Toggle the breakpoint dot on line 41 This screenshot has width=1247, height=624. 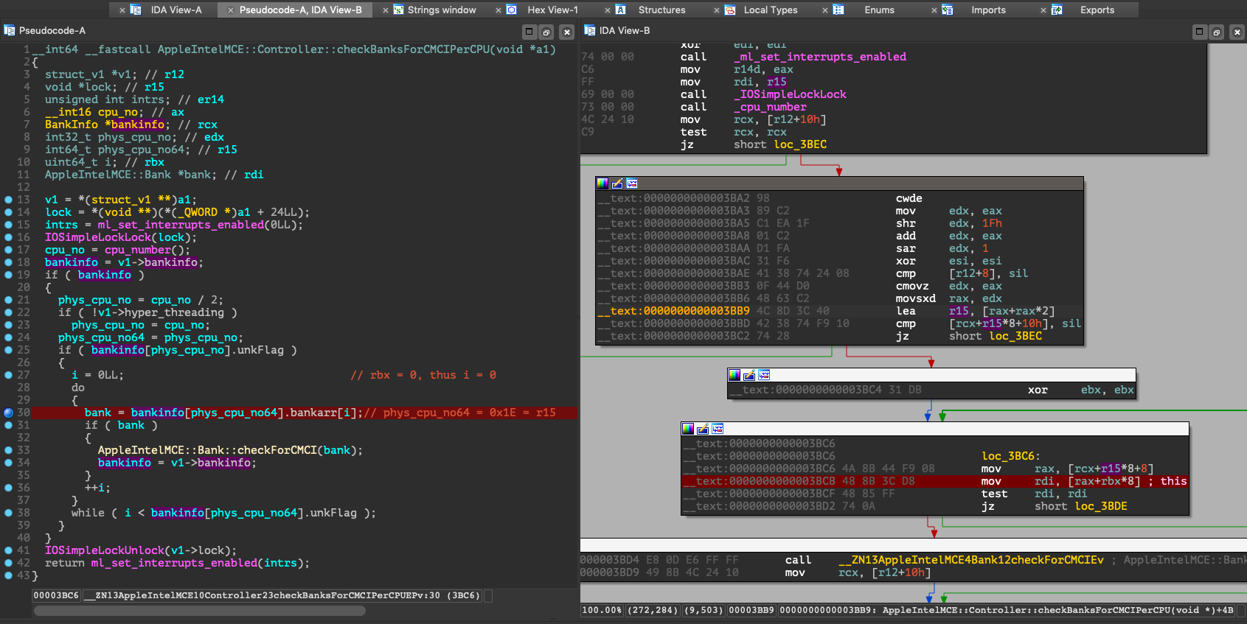tap(9, 550)
